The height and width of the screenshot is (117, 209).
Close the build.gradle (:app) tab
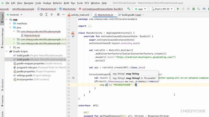pyautogui.click(x=143, y=15)
